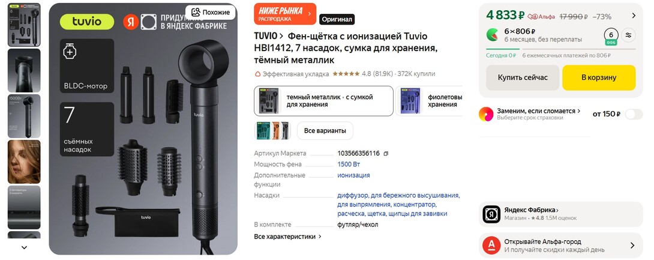Screen dimensions: 654x260
Task: Expand thumbnail list with down chevron
Action: 24,247
